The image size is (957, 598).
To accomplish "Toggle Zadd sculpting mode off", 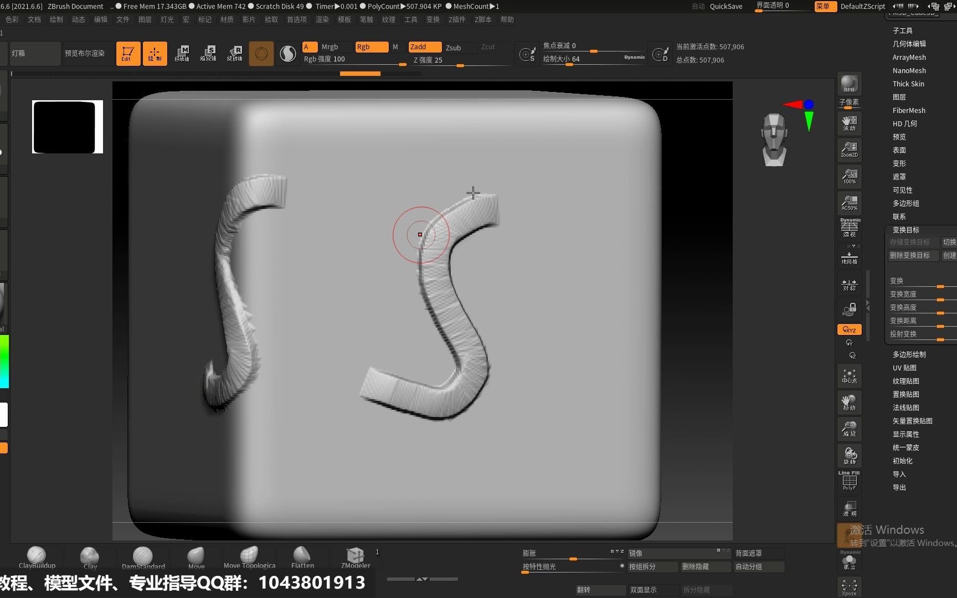I will point(424,47).
